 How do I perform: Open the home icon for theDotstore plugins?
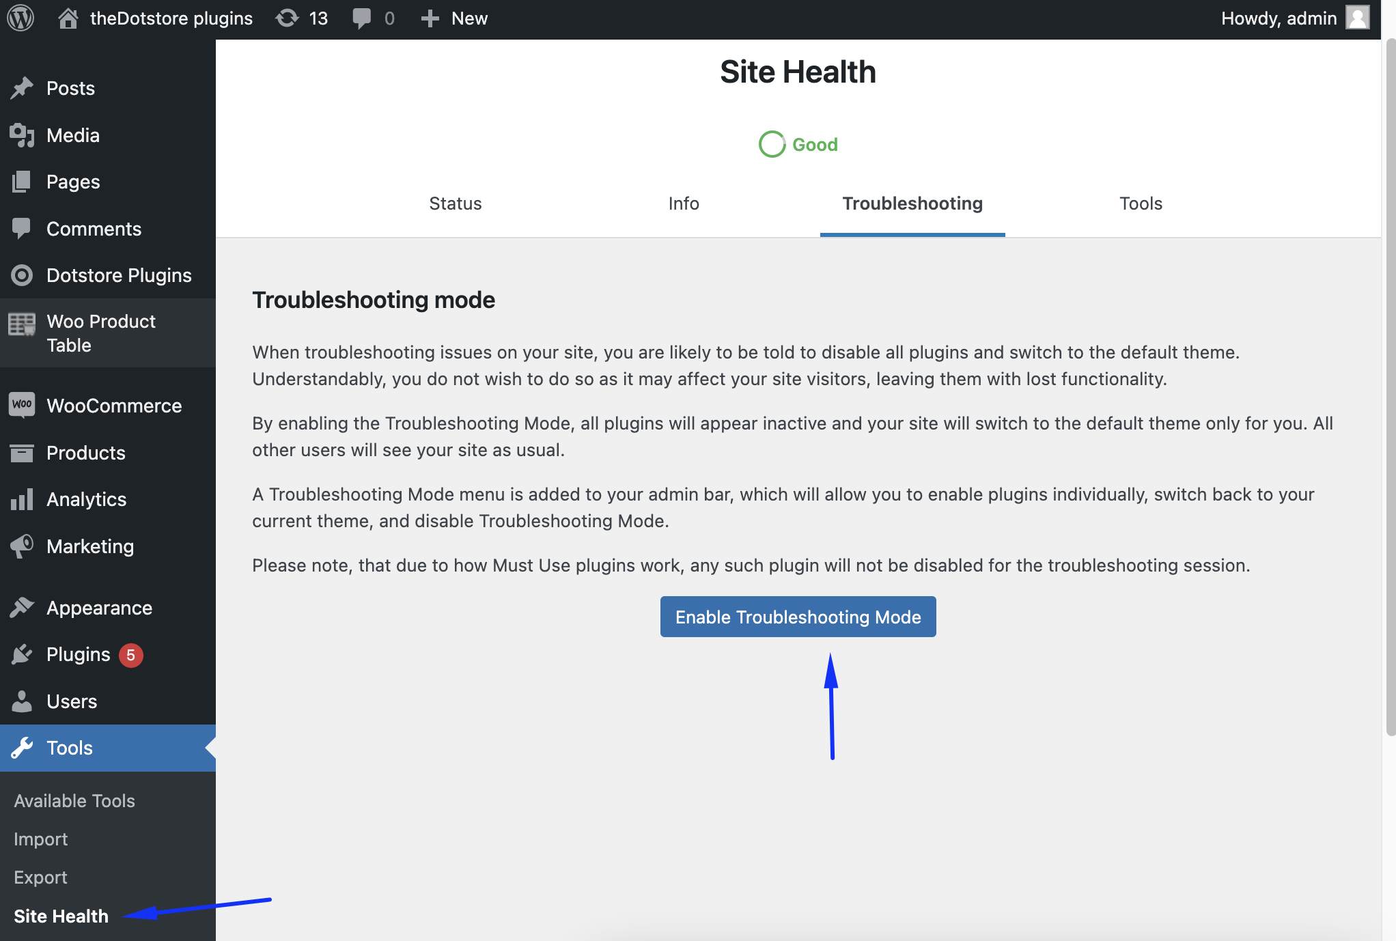pos(68,18)
